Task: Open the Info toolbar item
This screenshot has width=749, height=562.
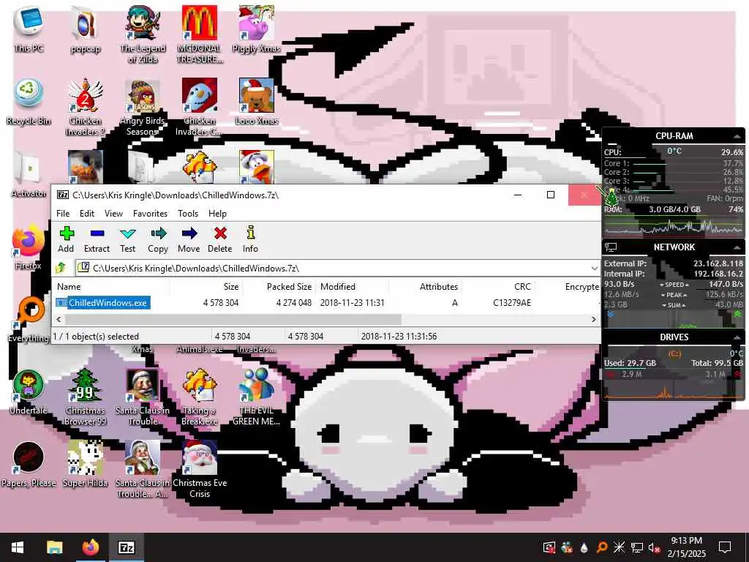Action: click(250, 239)
